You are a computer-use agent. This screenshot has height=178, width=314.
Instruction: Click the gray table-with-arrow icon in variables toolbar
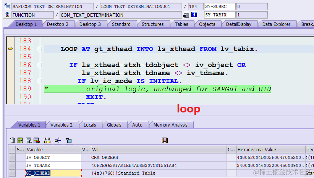(29, 140)
